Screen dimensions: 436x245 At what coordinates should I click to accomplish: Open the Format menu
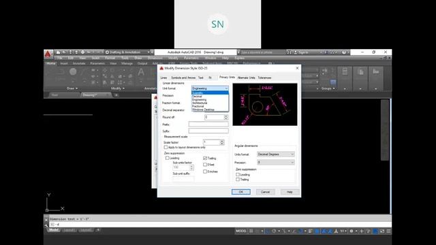point(110,58)
